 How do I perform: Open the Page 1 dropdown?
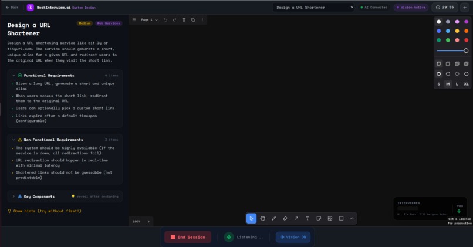pos(149,20)
